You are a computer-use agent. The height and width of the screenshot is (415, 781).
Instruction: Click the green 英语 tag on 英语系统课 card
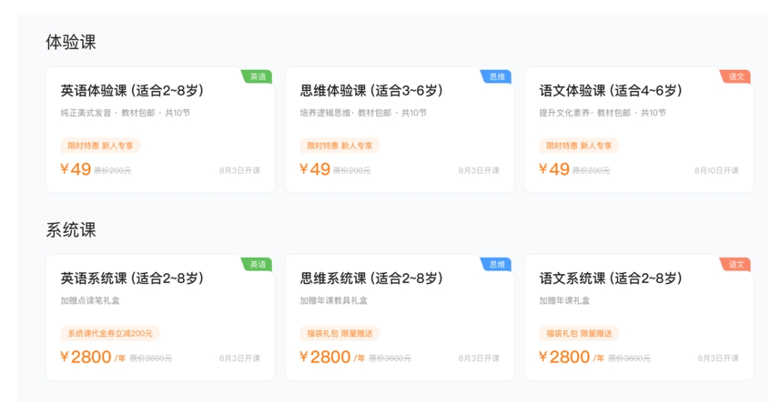point(257,265)
